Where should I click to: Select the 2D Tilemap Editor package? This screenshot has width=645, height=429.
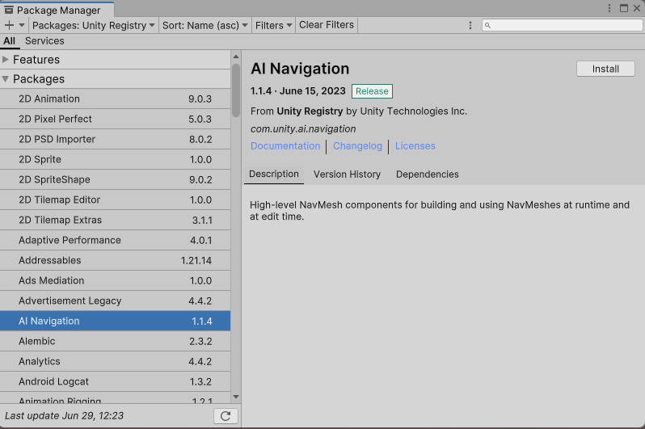(x=115, y=200)
